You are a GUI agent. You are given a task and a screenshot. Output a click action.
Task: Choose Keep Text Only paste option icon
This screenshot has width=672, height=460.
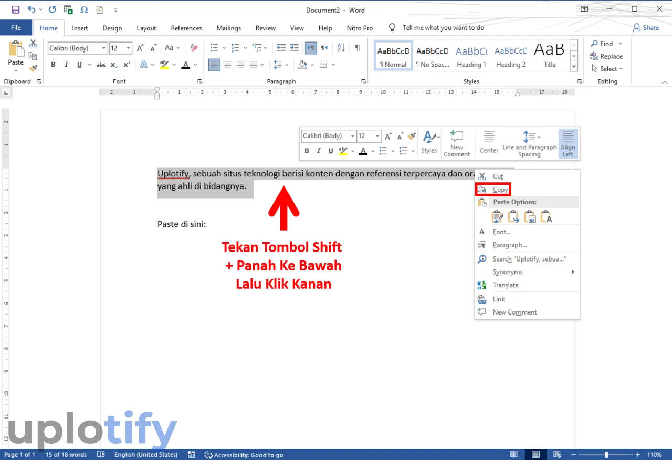pyautogui.click(x=546, y=216)
